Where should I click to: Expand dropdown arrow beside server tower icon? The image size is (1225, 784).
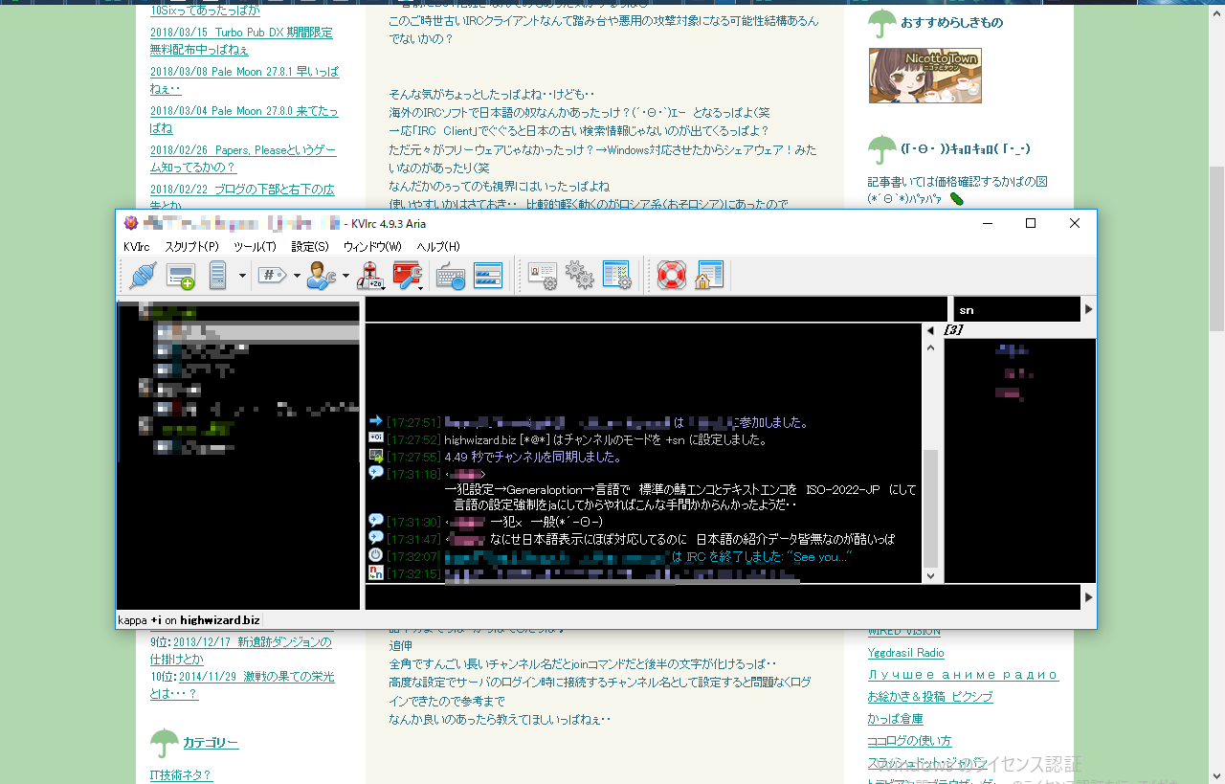tap(242, 276)
